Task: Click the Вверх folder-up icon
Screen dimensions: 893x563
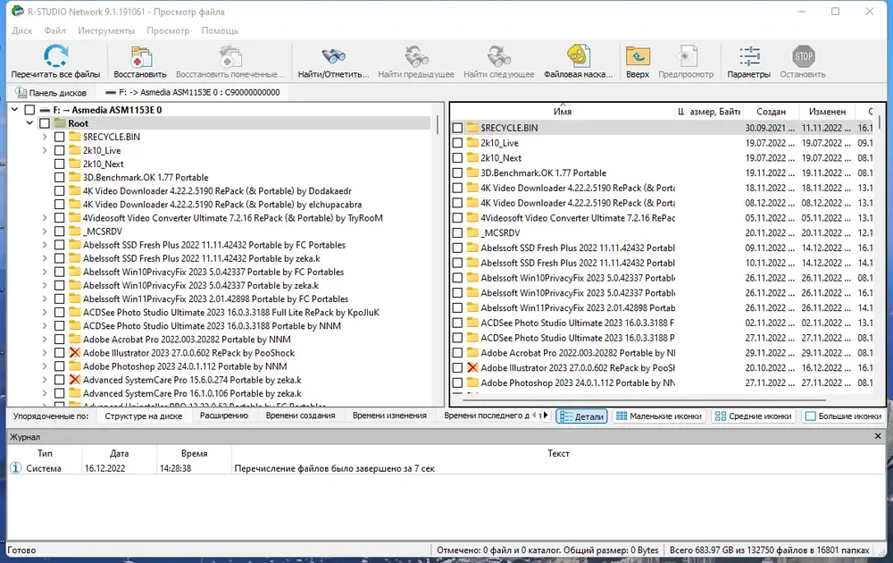Action: click(638, 55)
